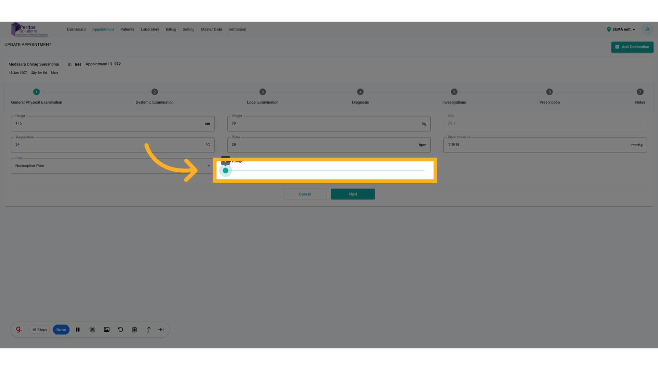
Task: Open the Billing menu item
Action: point(171,29)
